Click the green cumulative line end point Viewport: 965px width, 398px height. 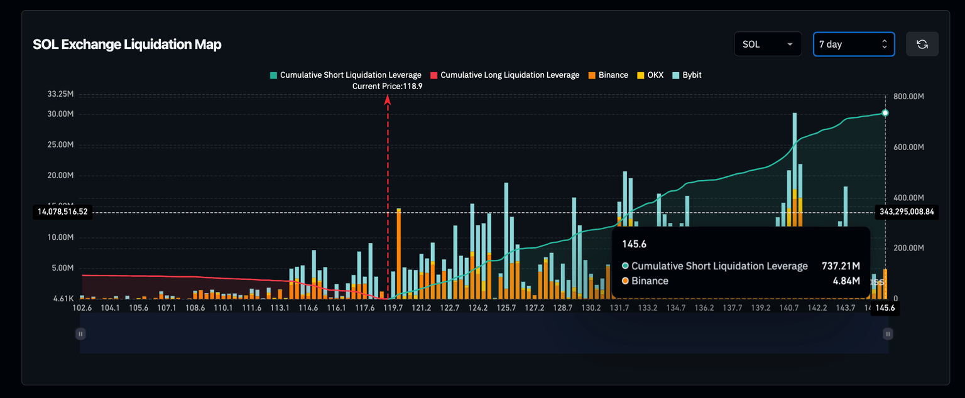885,113
